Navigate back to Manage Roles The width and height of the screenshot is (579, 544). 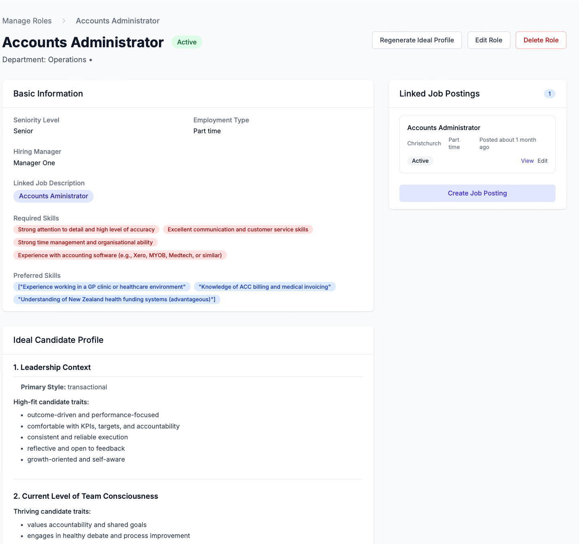coord(27,21)
